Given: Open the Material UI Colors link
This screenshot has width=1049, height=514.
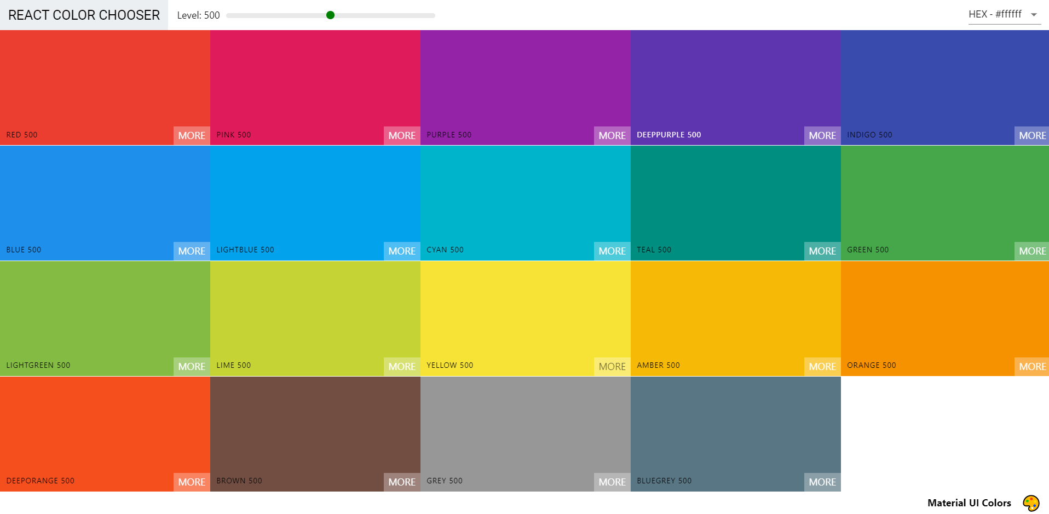Looking at the screenshot, I should 969,503.
